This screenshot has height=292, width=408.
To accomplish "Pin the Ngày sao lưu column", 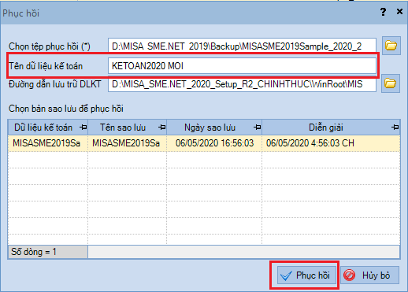I will (258, 128).
